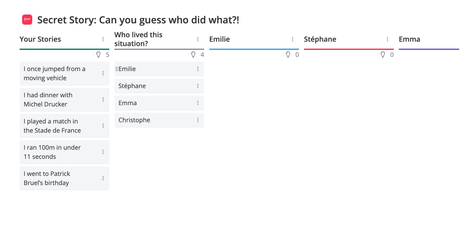Image resolution: width=474 pixels, height=246 pixels.
Task: Open options for 'jumped from a moving vehicle' card
Action: tap(103, 73)
